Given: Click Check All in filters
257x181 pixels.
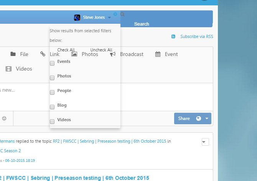Looking at the screenshot, I should pos(66,50).
